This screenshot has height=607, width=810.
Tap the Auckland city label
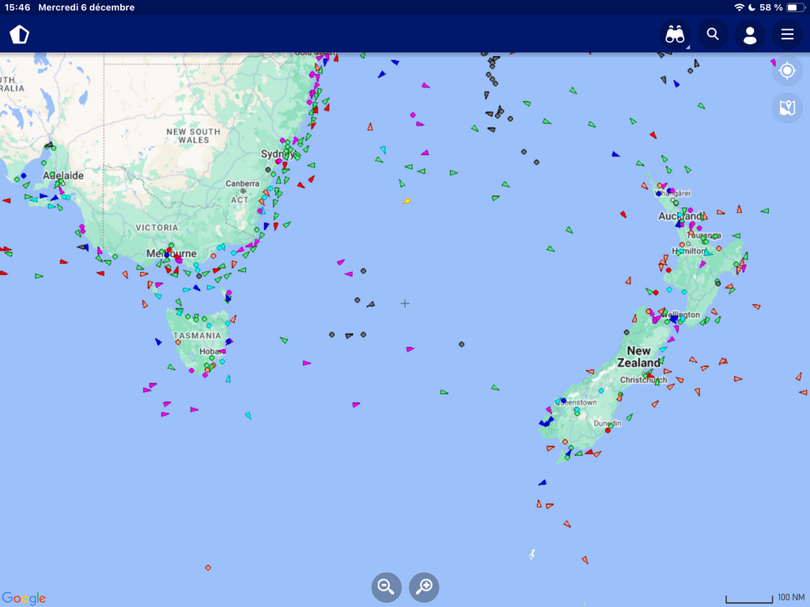coord(680,217)
